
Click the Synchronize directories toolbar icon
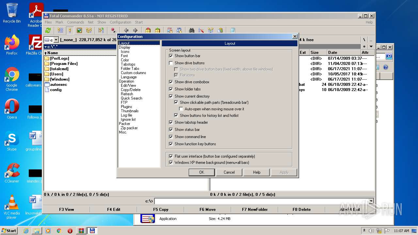211,30
